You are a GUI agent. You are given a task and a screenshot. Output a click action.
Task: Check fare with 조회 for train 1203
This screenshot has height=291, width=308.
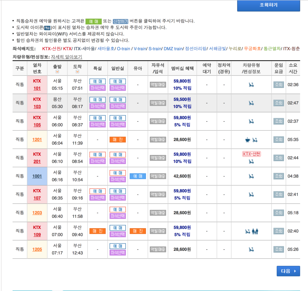tap(279, 213)
